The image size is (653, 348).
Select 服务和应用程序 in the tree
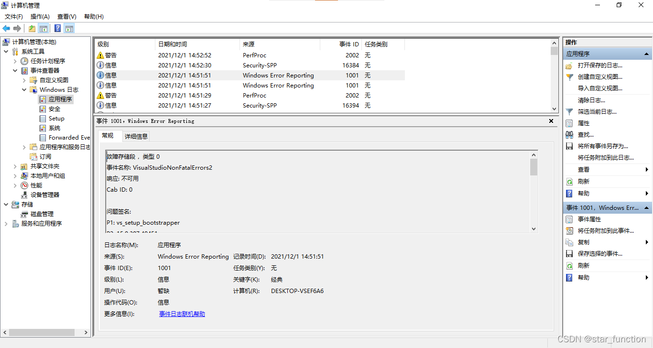(x=42, y=223)
